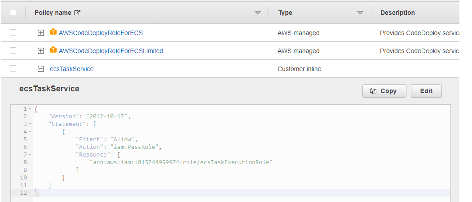Viewport: 472px width, 202px height.
Task: Click the external link icon beside Policy name
Action: [77, 13]
